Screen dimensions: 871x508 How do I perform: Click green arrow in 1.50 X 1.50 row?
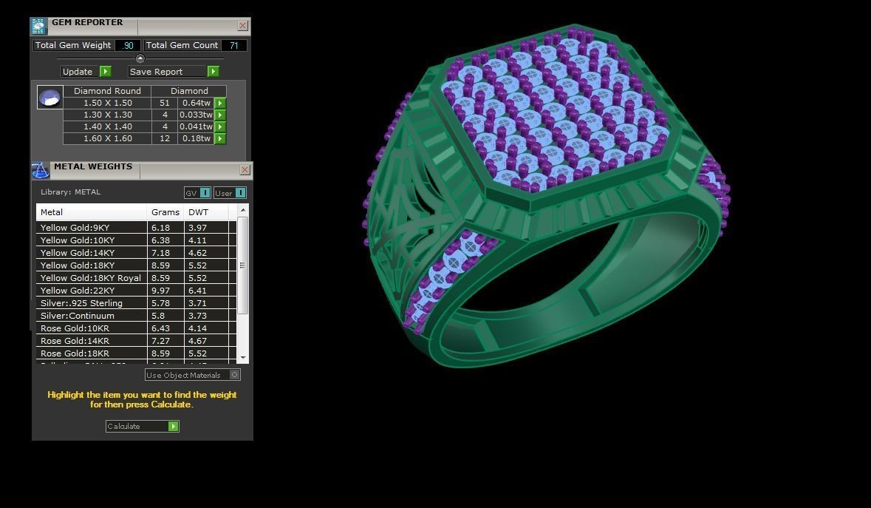point(221,103)
